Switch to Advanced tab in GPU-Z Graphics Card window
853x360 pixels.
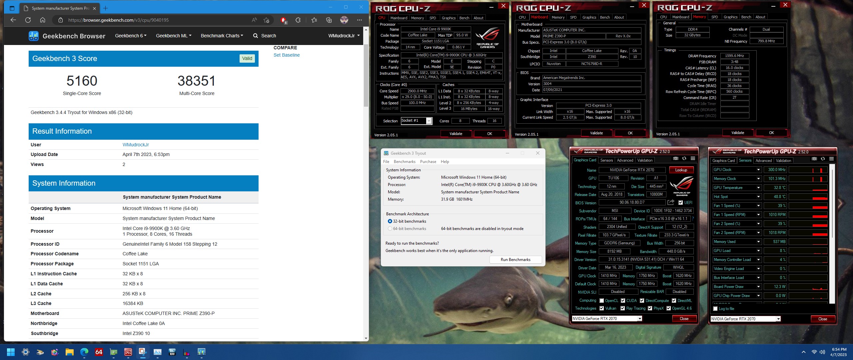pos(625,160)
